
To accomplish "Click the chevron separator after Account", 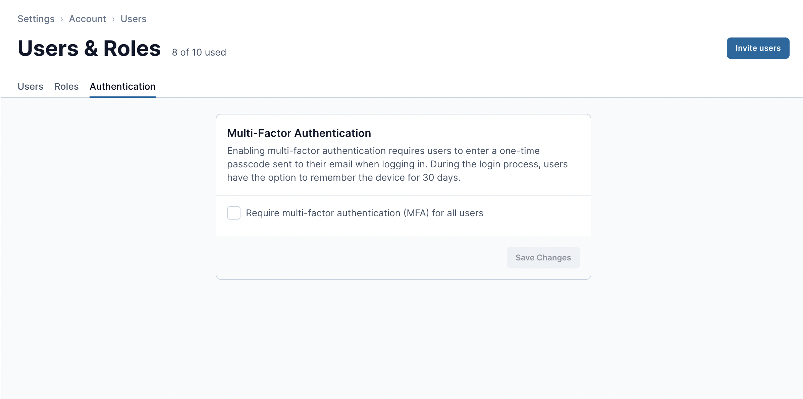I will click(x=113, y=19).
